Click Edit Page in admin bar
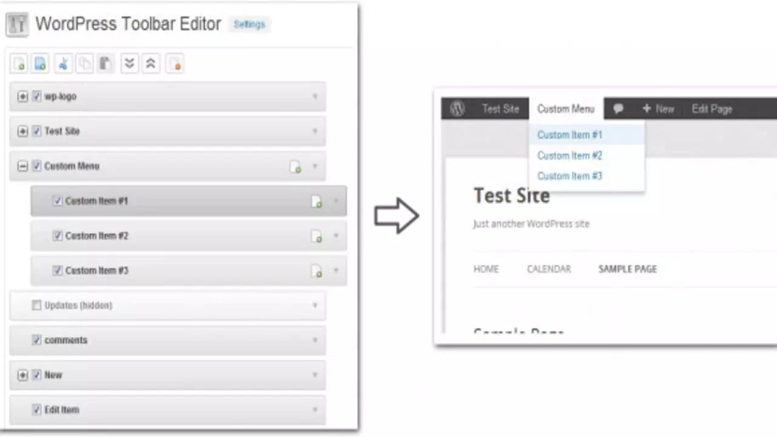 click(x=712, y=109)
